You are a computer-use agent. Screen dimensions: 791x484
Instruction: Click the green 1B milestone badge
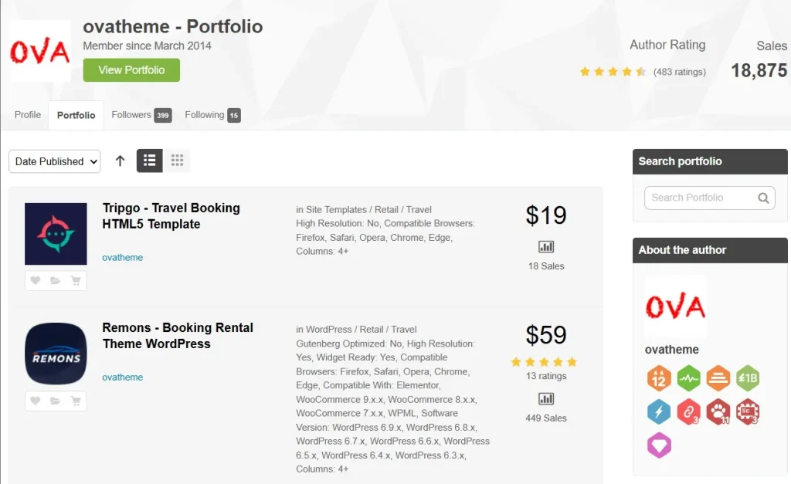click(x=748, y=378)
